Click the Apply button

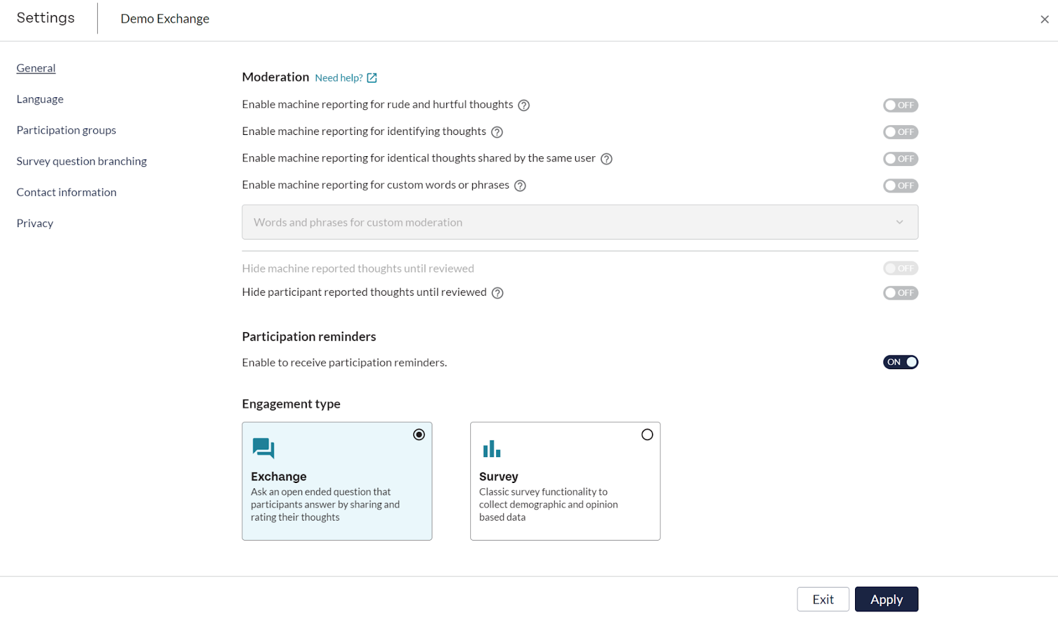[x=886, y=599]
